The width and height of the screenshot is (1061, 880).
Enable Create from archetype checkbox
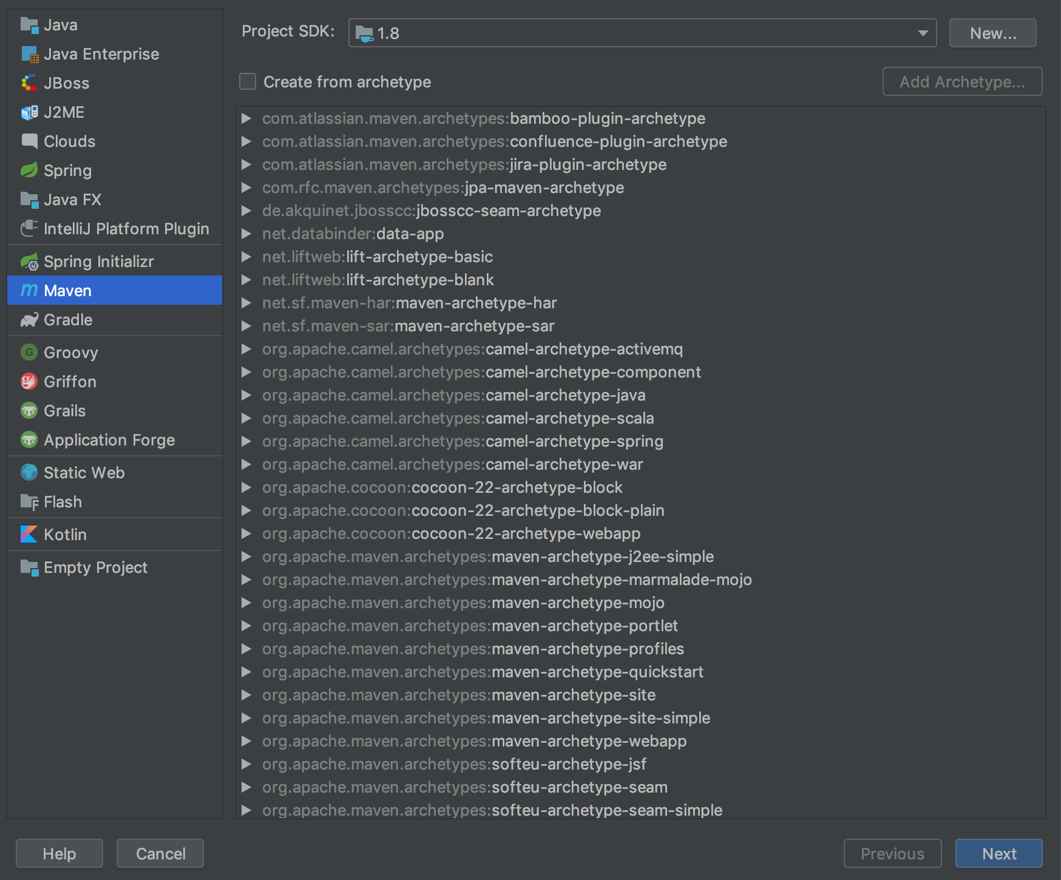tap(248, 81)
